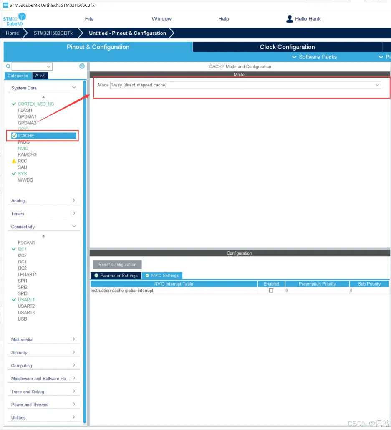Screen dimensions: 391x430
Task: Click the sort arrow icon under Connectivity
Action: [x=43, y=236]
